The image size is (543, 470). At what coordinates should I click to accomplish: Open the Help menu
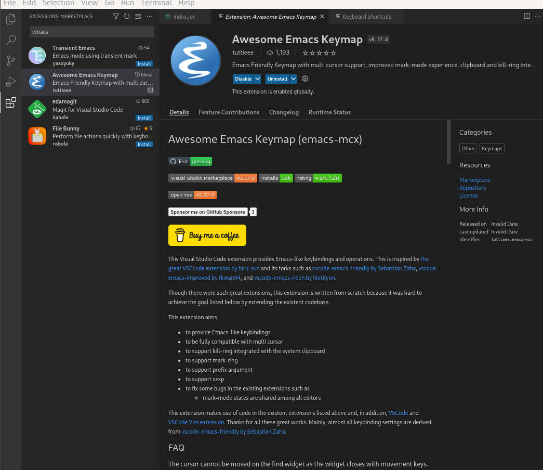click(x=187, y=3)
